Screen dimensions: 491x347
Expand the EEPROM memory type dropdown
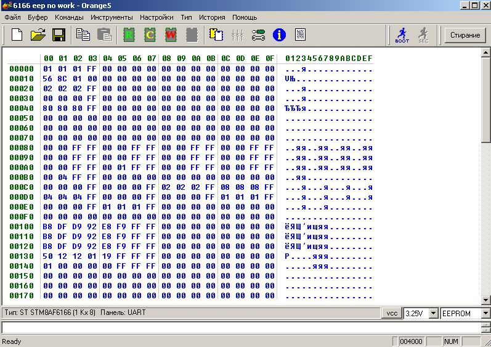[485, 313]
